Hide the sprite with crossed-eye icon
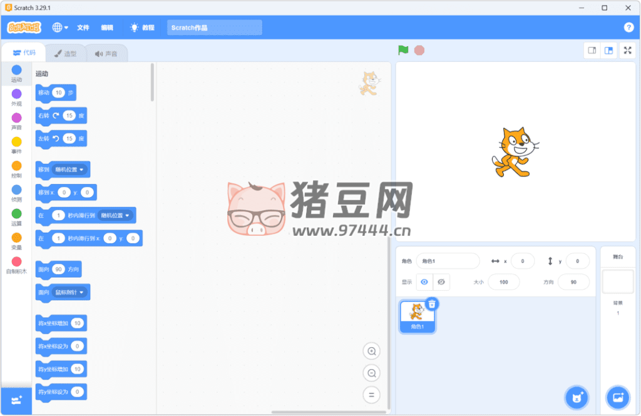Screen dimensions: 641x416 [441, 282]
